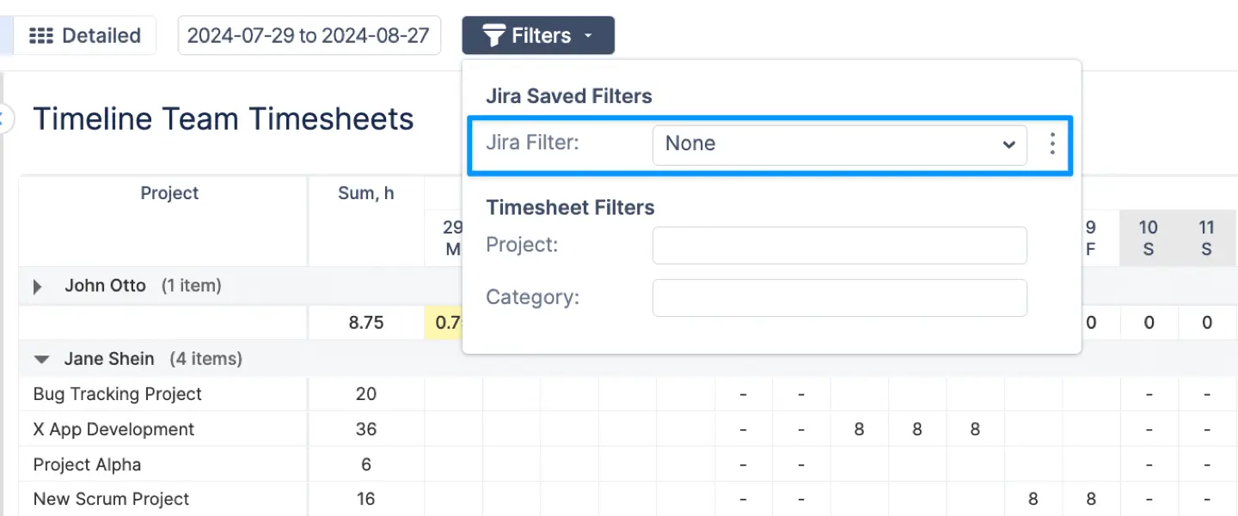Viewport: 1238px width, 516px height.
Task: Open the Filters dropdown button
Action: point(538,36)
